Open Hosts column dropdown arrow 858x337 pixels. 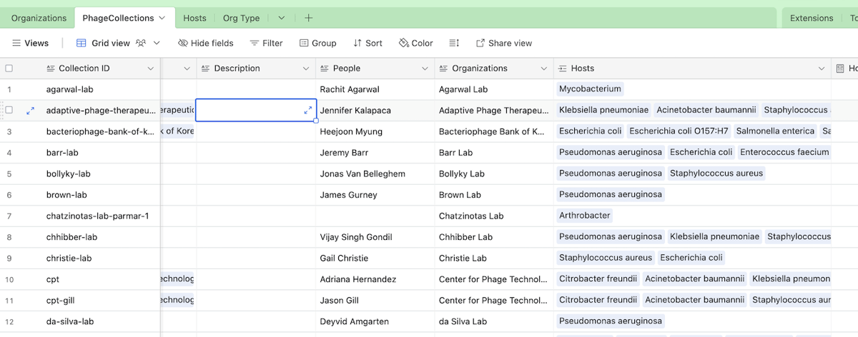tap(821, 69)
